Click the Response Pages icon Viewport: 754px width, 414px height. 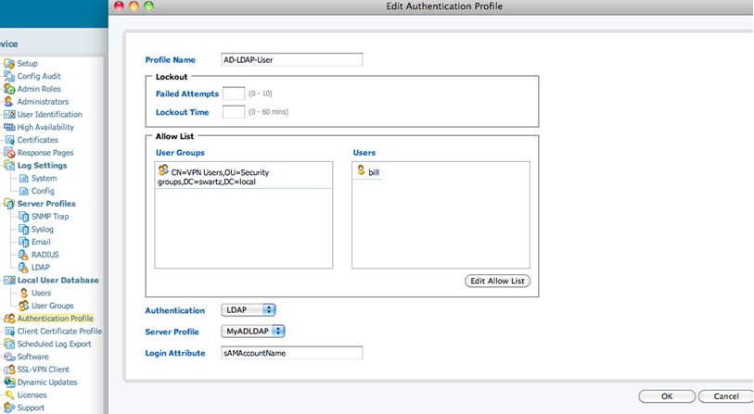(x=9, y=153)
